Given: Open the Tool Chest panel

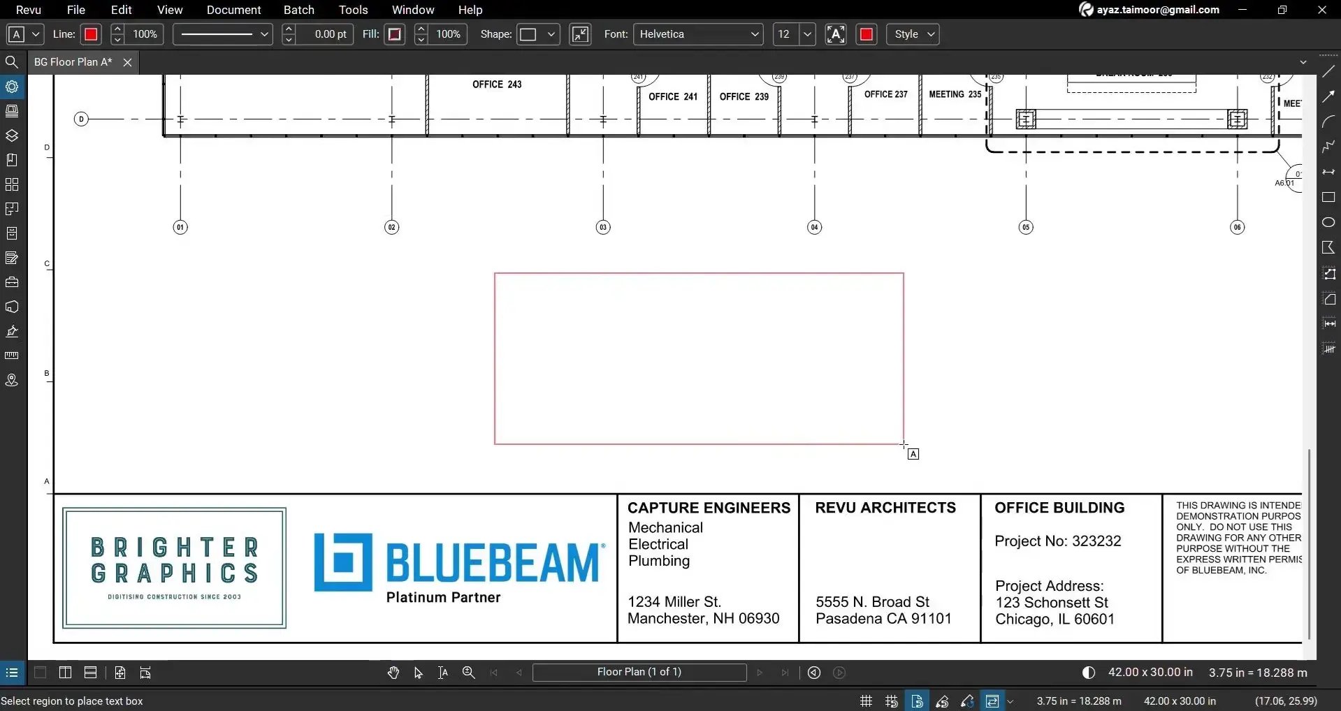Looking at the screenshot, I should tap(12, 281).
